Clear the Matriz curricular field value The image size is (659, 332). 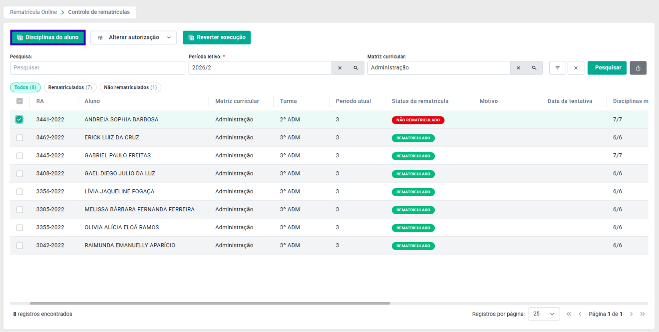point(518,68)
